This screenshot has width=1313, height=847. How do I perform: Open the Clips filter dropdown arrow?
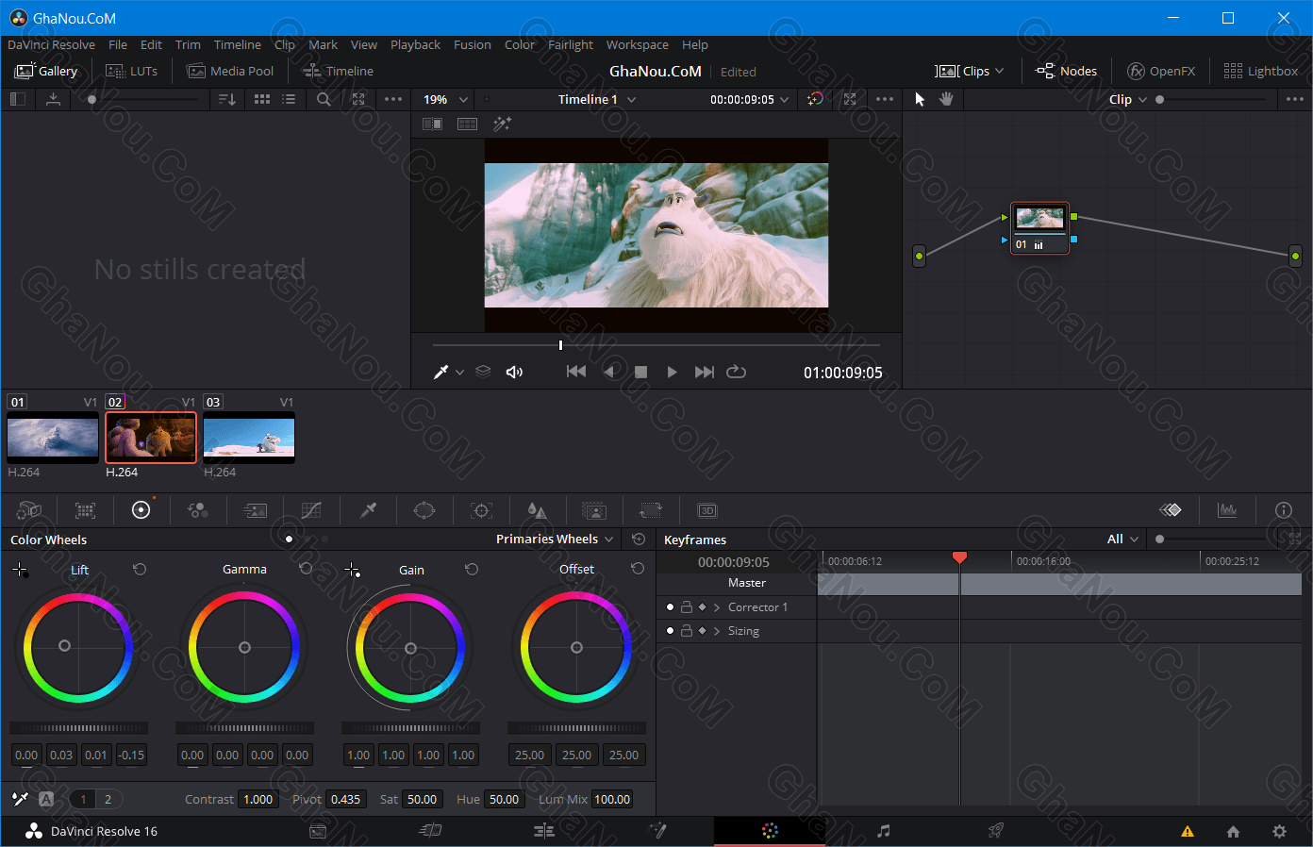click(999, 71)
